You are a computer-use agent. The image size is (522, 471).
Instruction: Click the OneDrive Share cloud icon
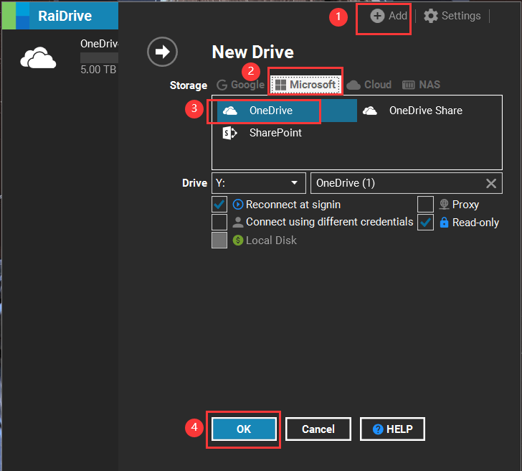coord(369,111)
